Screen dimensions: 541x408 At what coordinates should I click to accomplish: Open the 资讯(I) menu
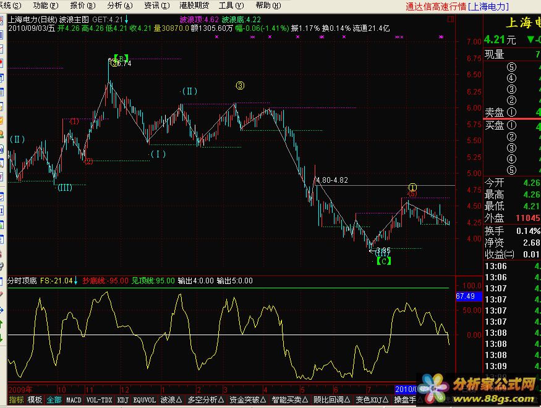click(157, 6)
